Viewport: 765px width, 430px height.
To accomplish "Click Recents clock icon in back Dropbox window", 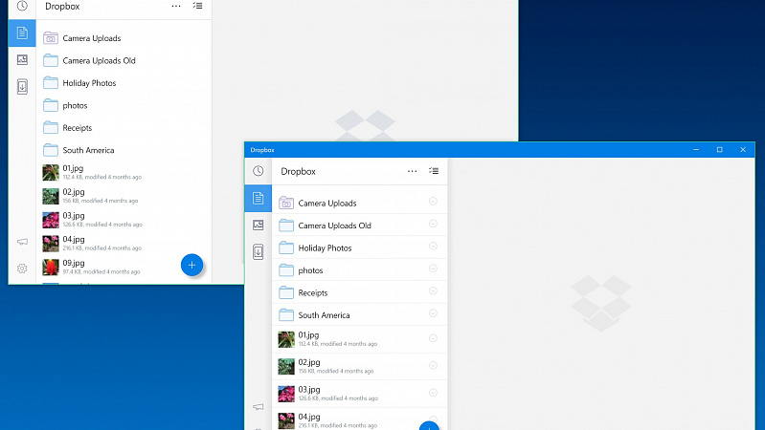I will pos(22,6).
